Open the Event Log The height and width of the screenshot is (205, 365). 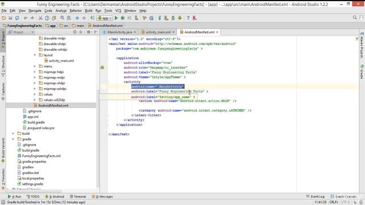[x=315, y=196]
